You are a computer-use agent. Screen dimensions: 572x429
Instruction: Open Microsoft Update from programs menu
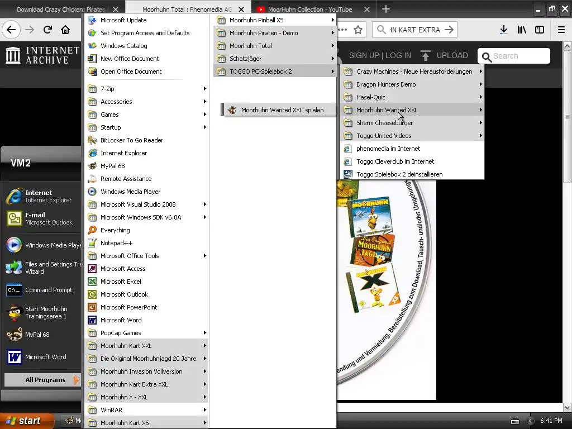[146, 20]
